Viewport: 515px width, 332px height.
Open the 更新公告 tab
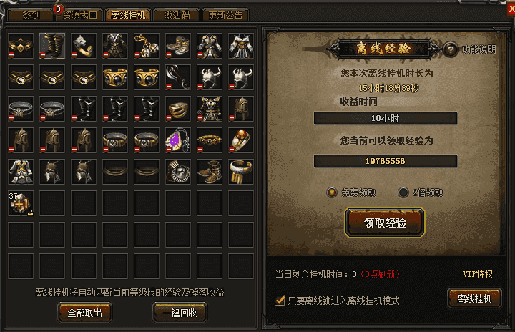tap(225, 15)
